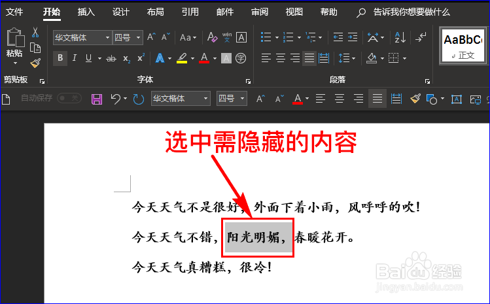Cut selection with scissors icon

point(35,32)
